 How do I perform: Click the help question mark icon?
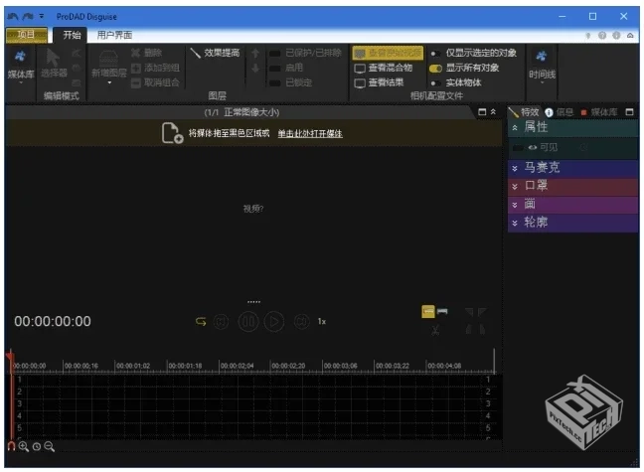click(x=602, y=36)
